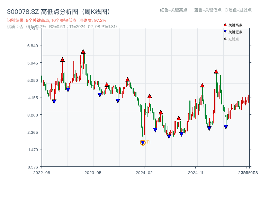Click the highest red marker above 6.840 level
This screenshot has width=277, height=208.
click(83, 51)
